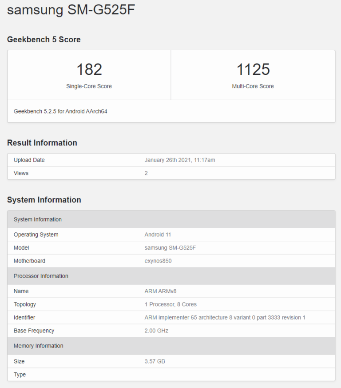This screenshot has width=341, height=388.
Task: Click the ARM ARMv8 processor name
Action: [x=160, y=291]
